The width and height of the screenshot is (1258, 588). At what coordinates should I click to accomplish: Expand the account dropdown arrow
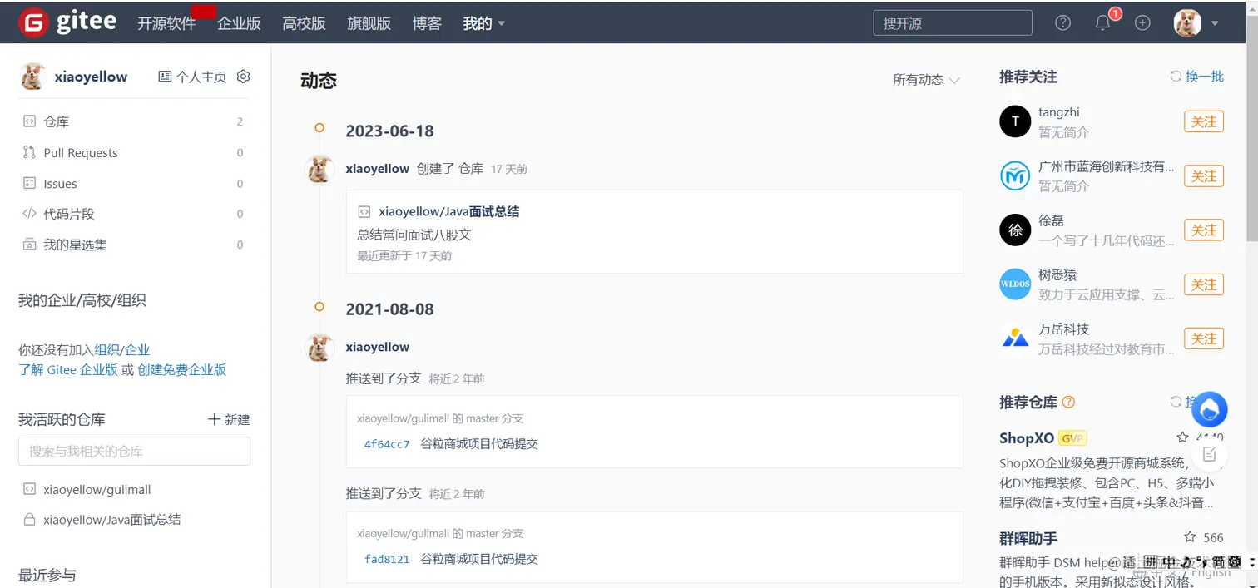pyautogui.click(x=1215, y=24)
